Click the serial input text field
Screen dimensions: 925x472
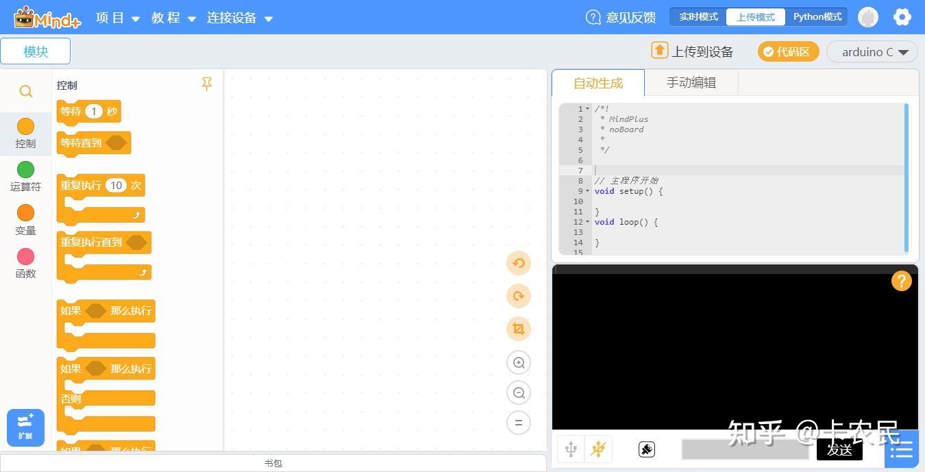click(x=744, y=449)
